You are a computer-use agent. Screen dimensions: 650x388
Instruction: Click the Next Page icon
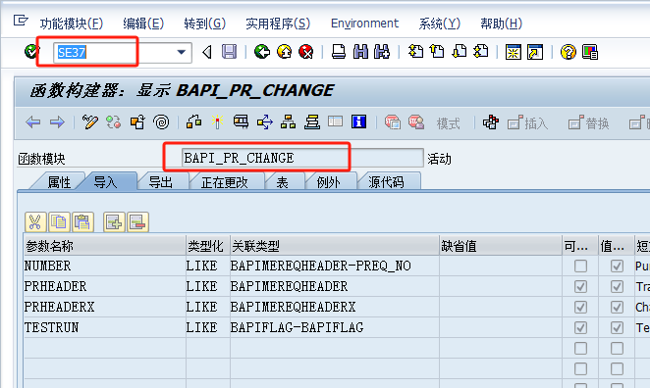pos(459,52)
